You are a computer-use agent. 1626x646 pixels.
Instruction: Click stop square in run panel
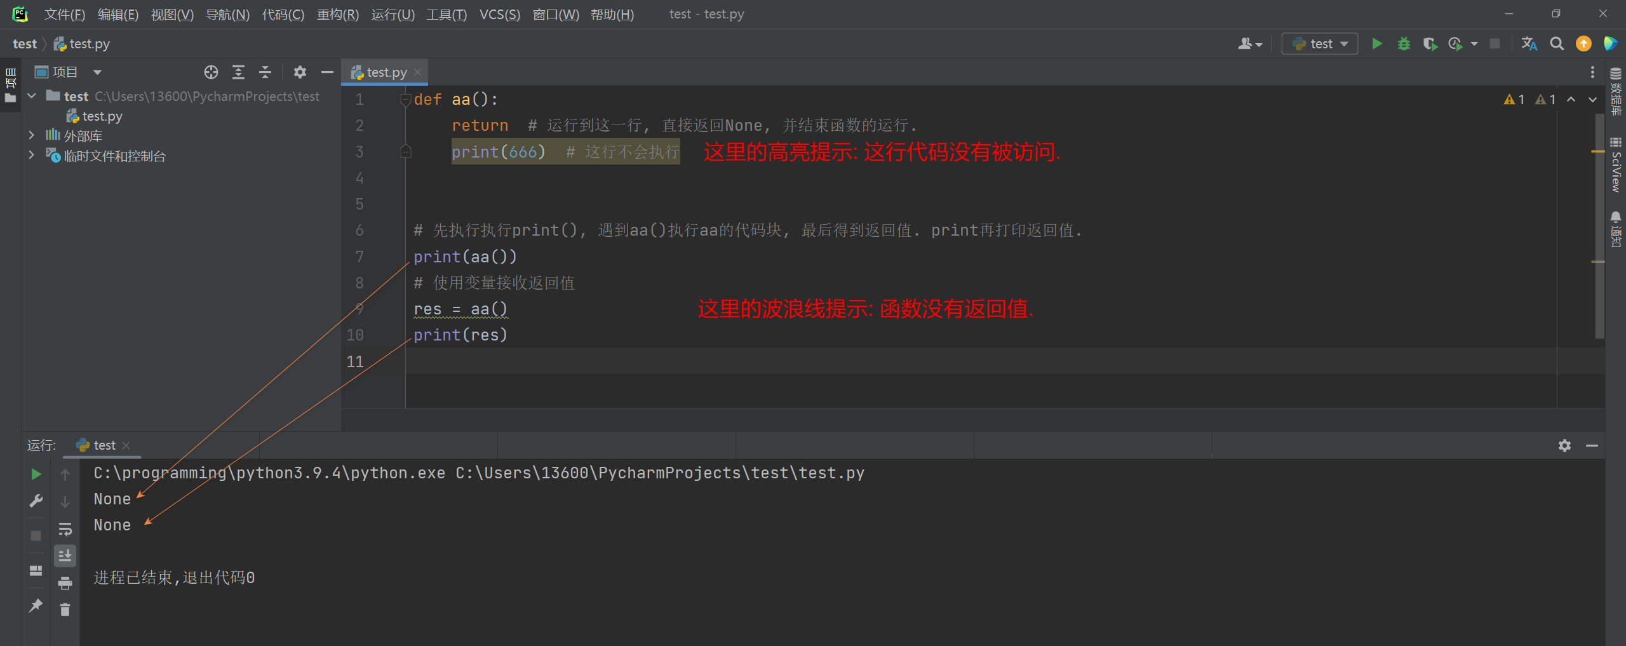tap(36, 535)
